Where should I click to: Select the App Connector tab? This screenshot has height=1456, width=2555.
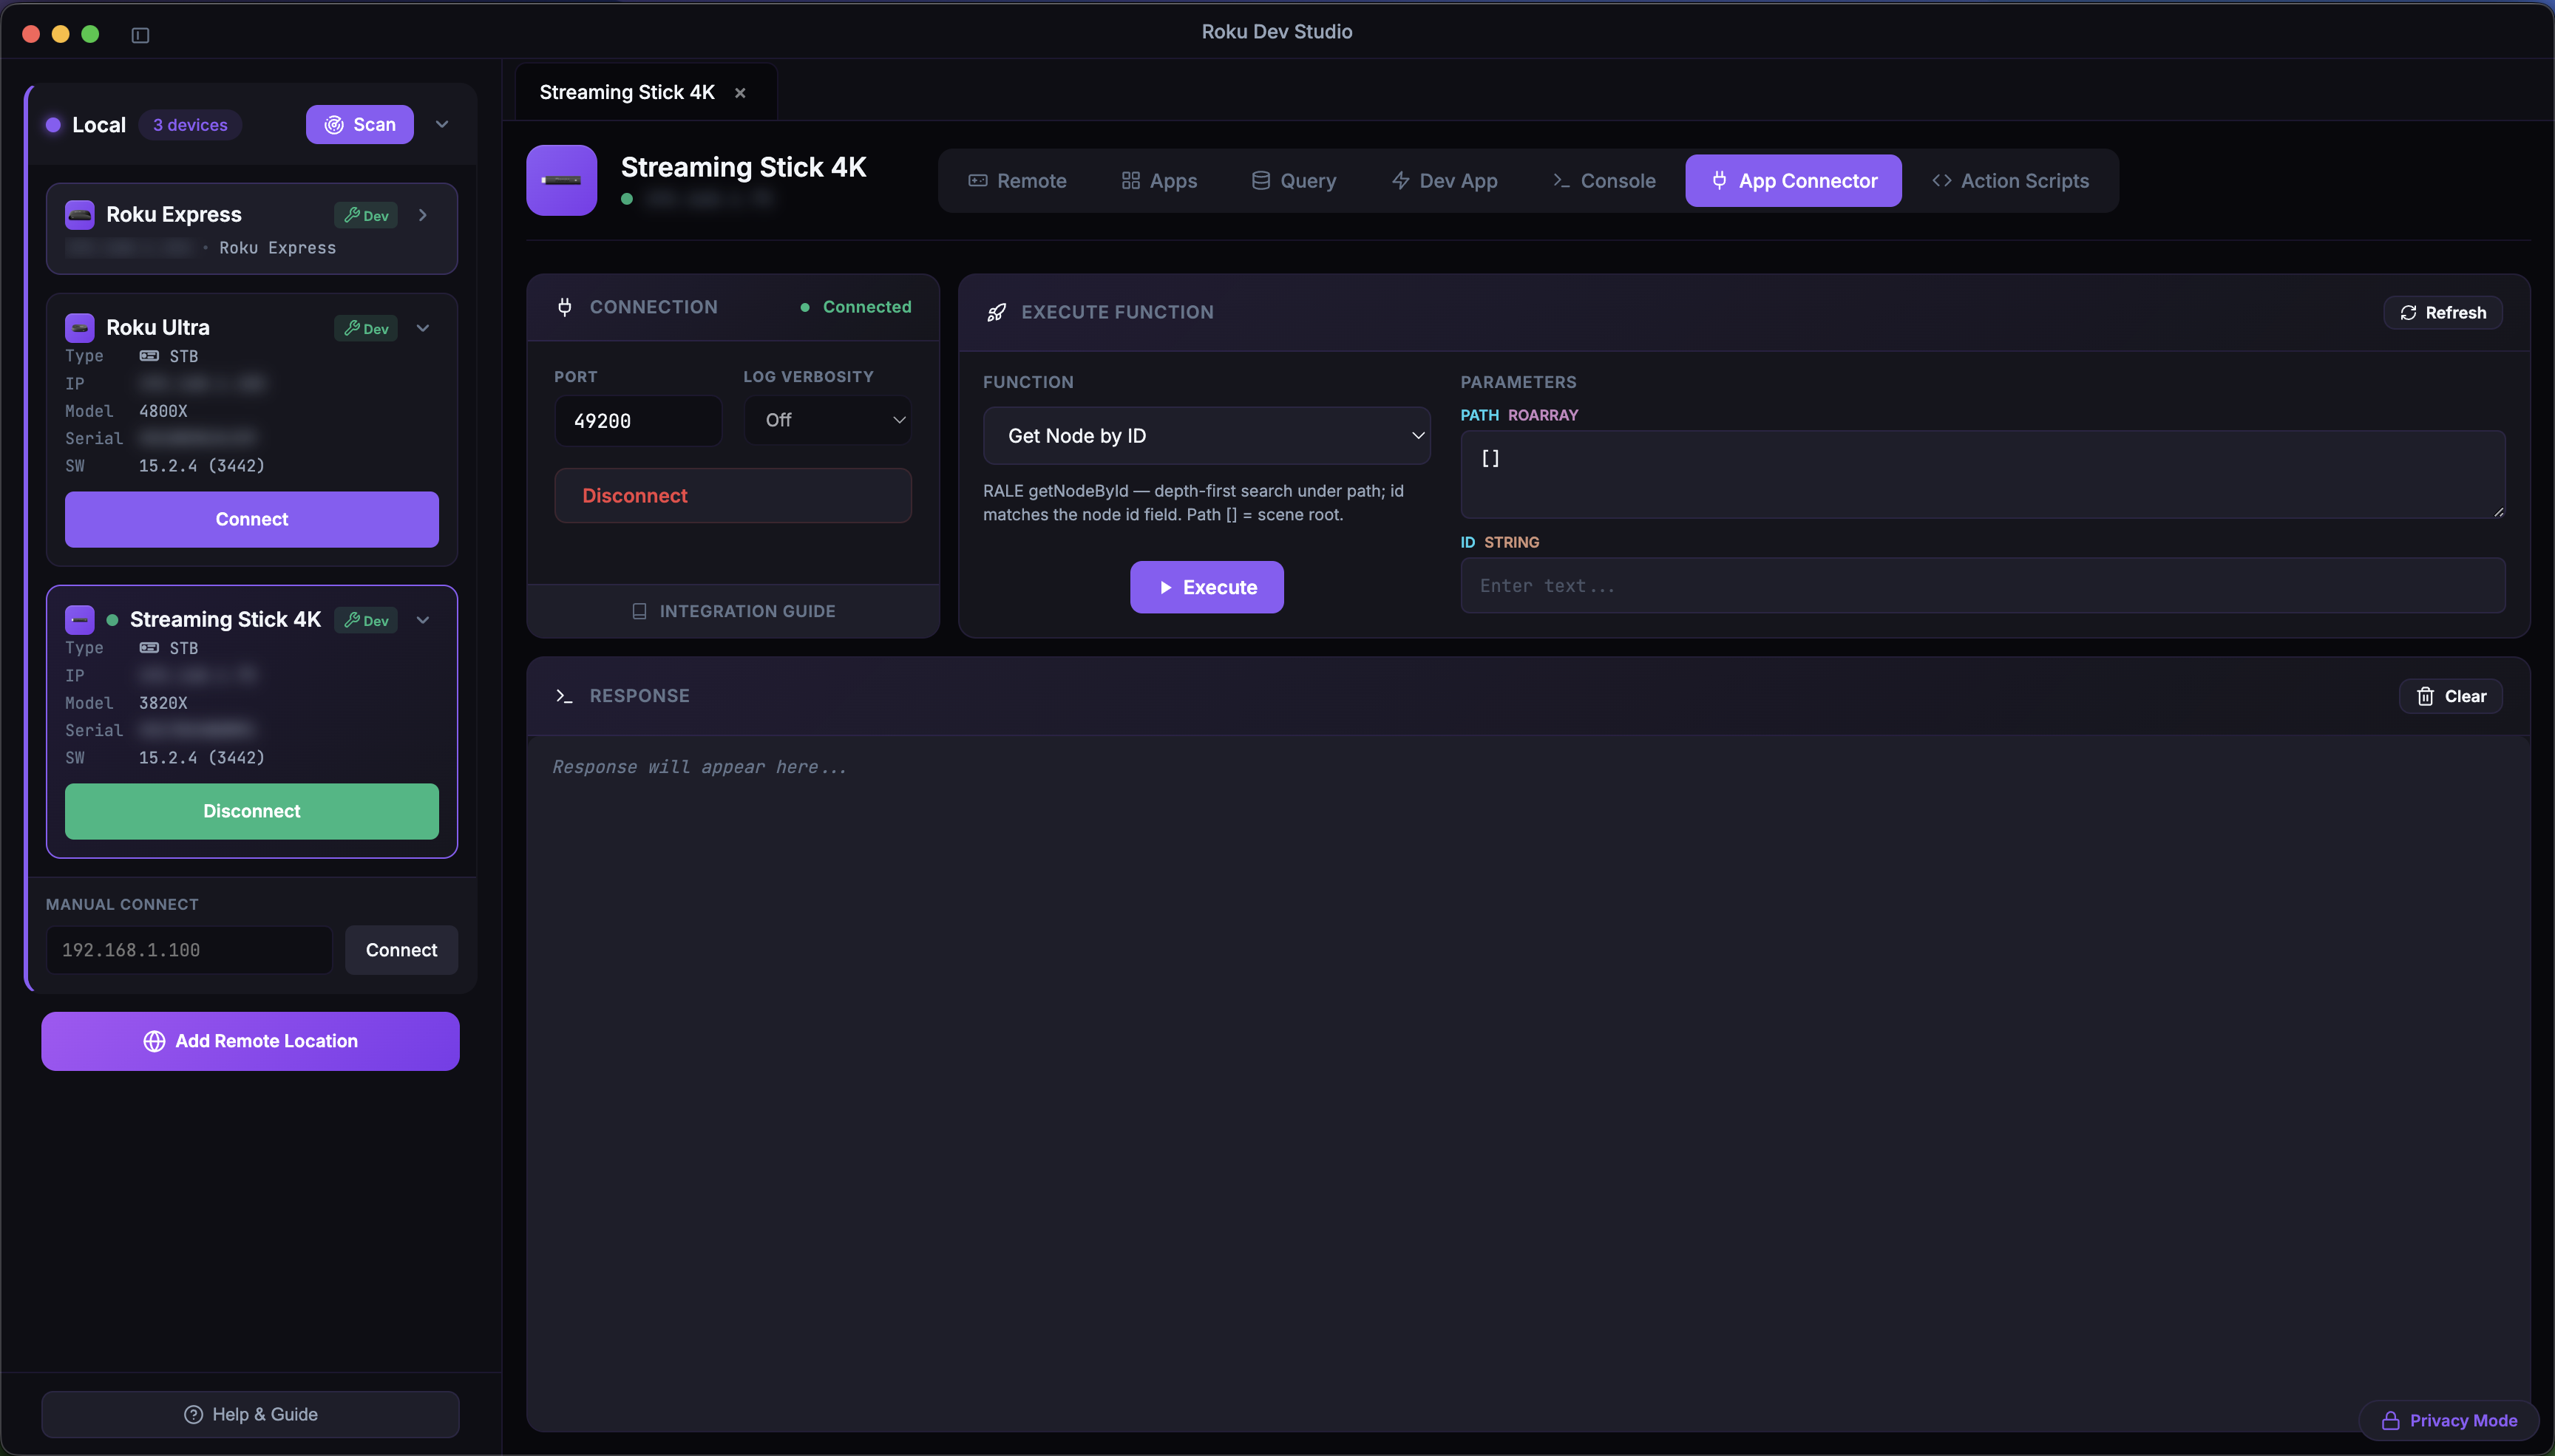coord(1793,181)
